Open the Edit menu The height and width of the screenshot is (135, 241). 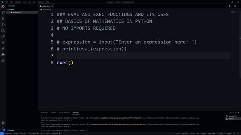(11, 2)
